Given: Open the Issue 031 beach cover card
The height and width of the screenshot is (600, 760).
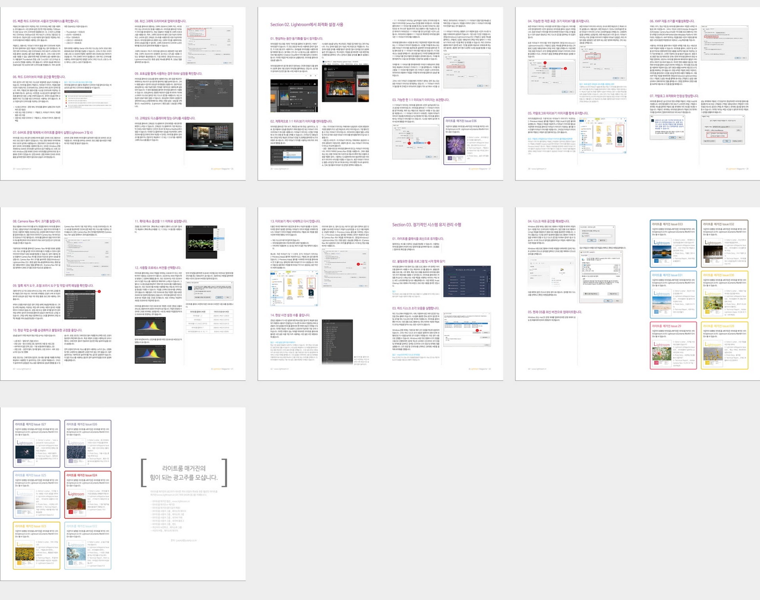Looking at the screenshot, I should 673,294.
